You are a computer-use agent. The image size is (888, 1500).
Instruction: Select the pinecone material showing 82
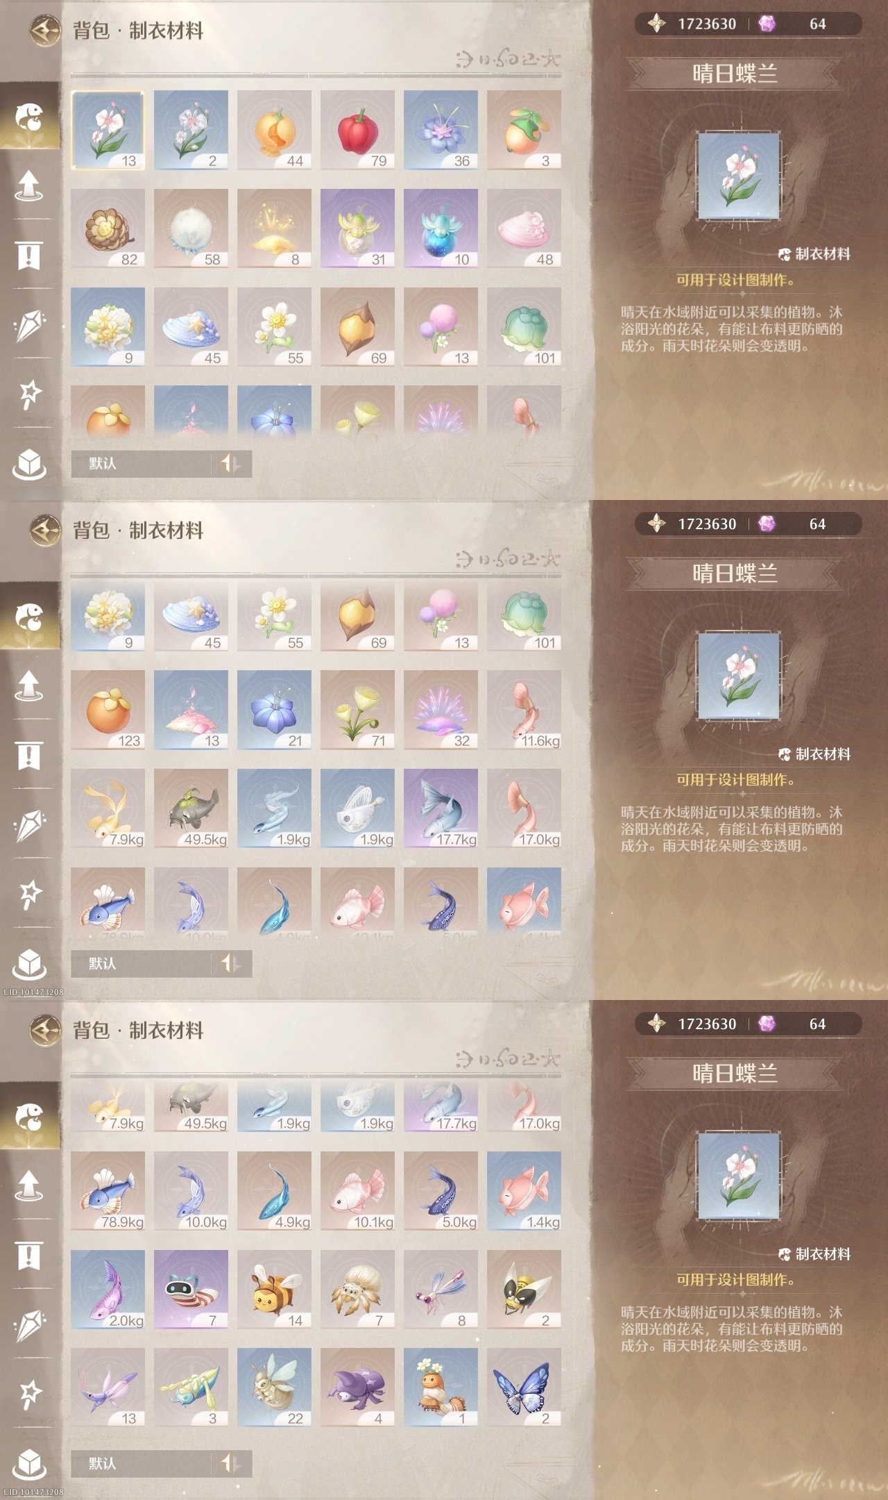pyautogui.click(x=108, y=228)
